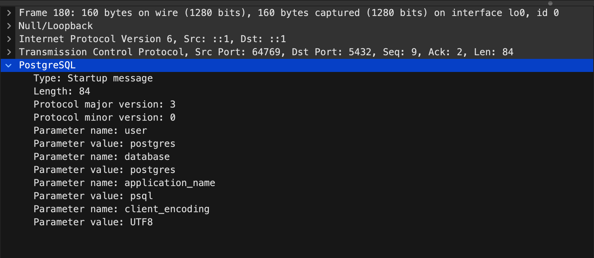
Task: Select the Length: 84 field
Action: [x=61, y=91]
